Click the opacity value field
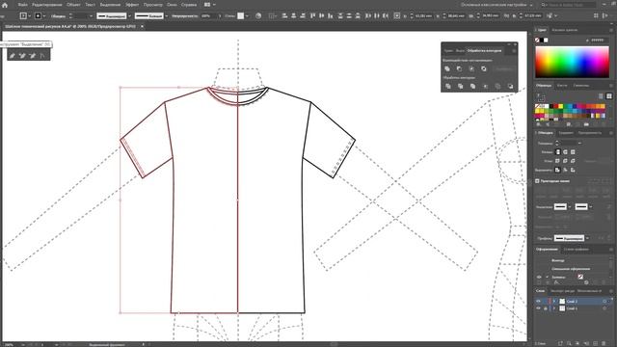Viewport: 617px width, 347px height. (208, 15)
